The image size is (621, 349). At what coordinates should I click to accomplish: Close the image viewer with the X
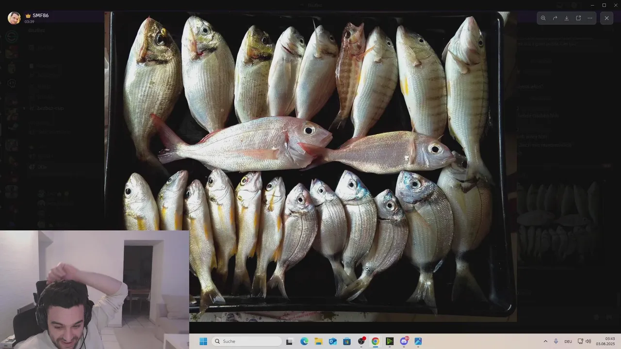[606, 18]
